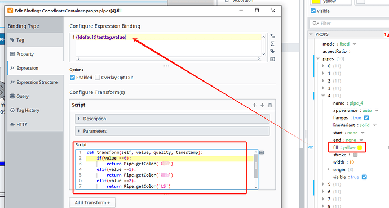Move the Script transform down
Screen dimensions: 389x208
262,105
